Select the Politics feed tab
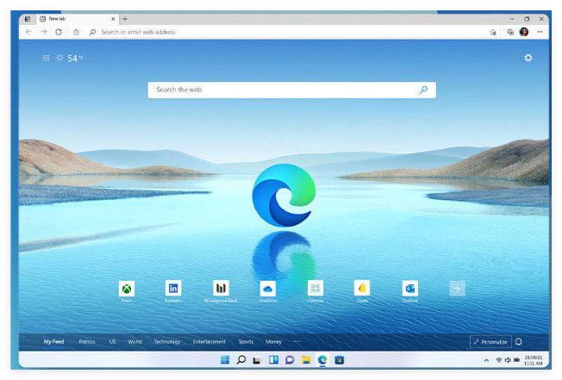 [87, 342]
